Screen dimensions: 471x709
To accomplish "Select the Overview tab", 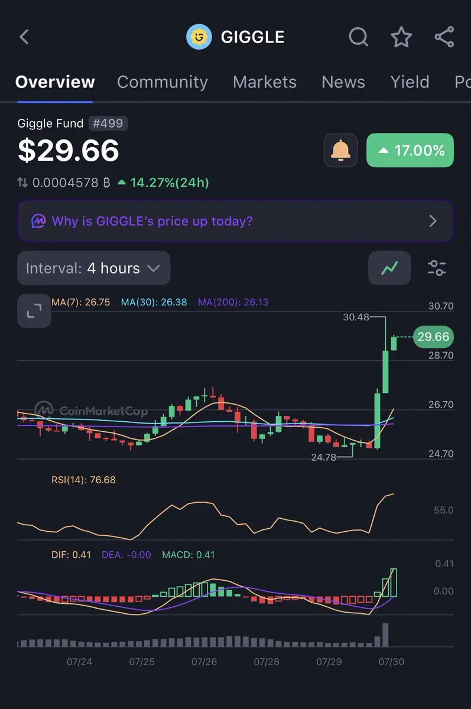I will click(55, 82).
